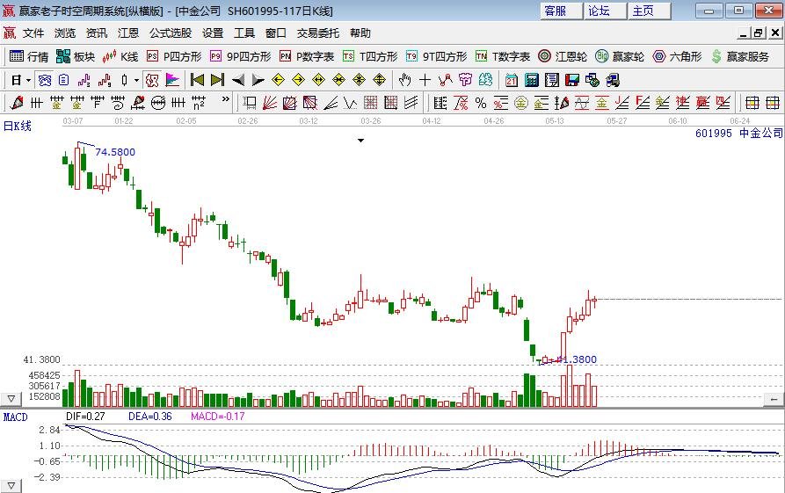
Task: Click the pink flag icon
Action: coord(172,80)
